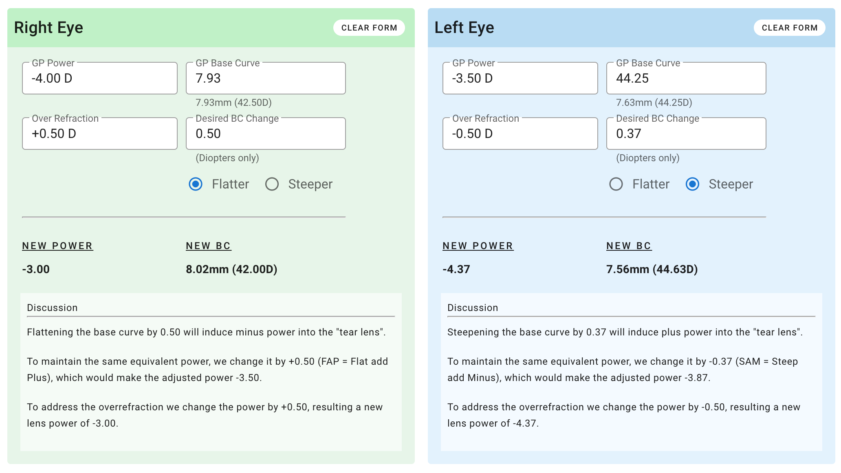Viewport: 841px width, 473px height.
Task: Click left eye Discussion heading
Action: point(473,308)
